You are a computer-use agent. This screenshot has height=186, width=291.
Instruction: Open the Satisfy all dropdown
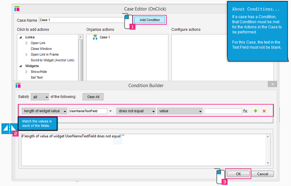[x=40, y=97]
